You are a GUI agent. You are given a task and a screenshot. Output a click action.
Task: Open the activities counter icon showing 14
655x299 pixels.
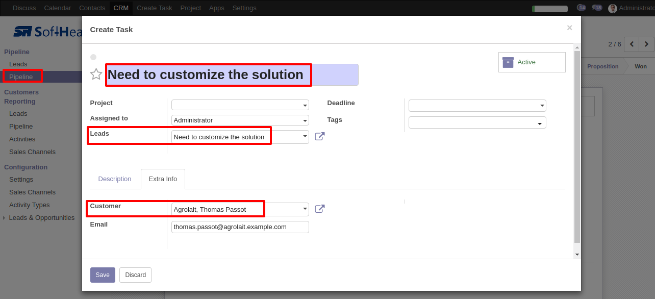[x=581, y=8]
